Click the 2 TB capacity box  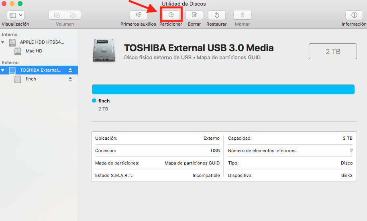(x=333, y=51)
